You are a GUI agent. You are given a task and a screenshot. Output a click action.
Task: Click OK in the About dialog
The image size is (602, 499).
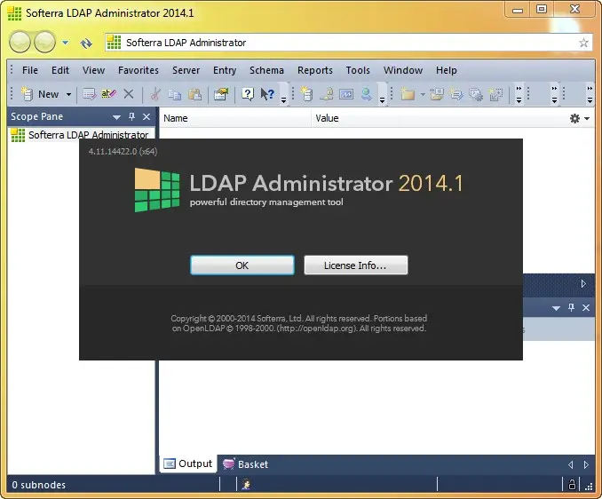tap(242, 265)
